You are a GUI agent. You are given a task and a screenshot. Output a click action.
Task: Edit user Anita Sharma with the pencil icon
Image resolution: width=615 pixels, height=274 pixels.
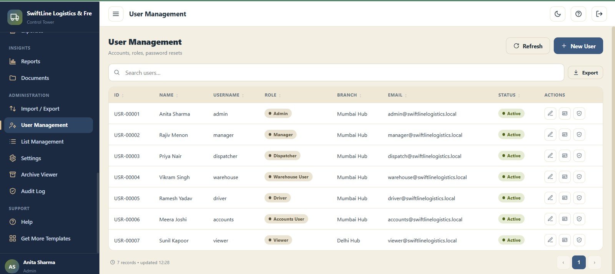[550, 113]
